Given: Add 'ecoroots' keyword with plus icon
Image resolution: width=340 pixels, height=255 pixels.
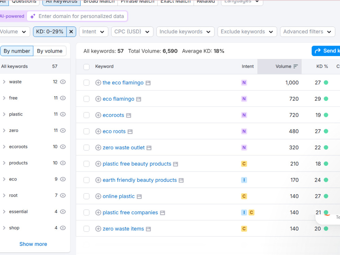Looking at the screenshot, I should click(x=98, y=115).
